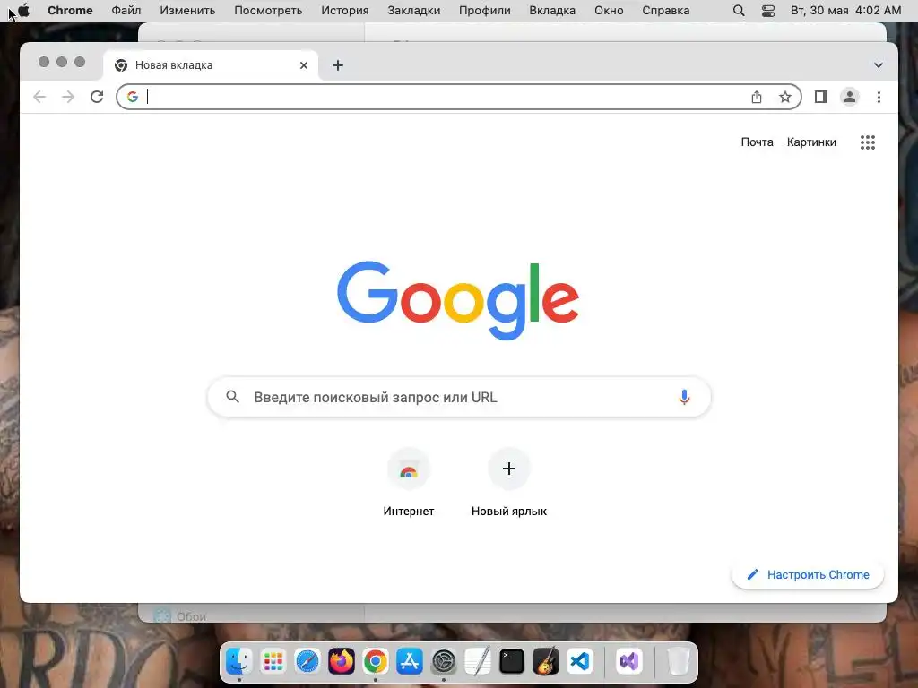Select the Новая вкладка tab
This screenshot has width=918, height=688.
pos(211,65)
